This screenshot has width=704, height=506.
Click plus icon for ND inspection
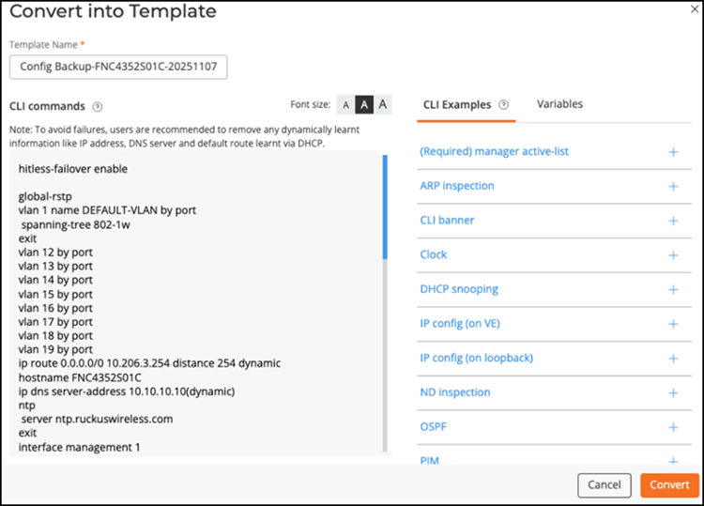click(x=672, y=392)
